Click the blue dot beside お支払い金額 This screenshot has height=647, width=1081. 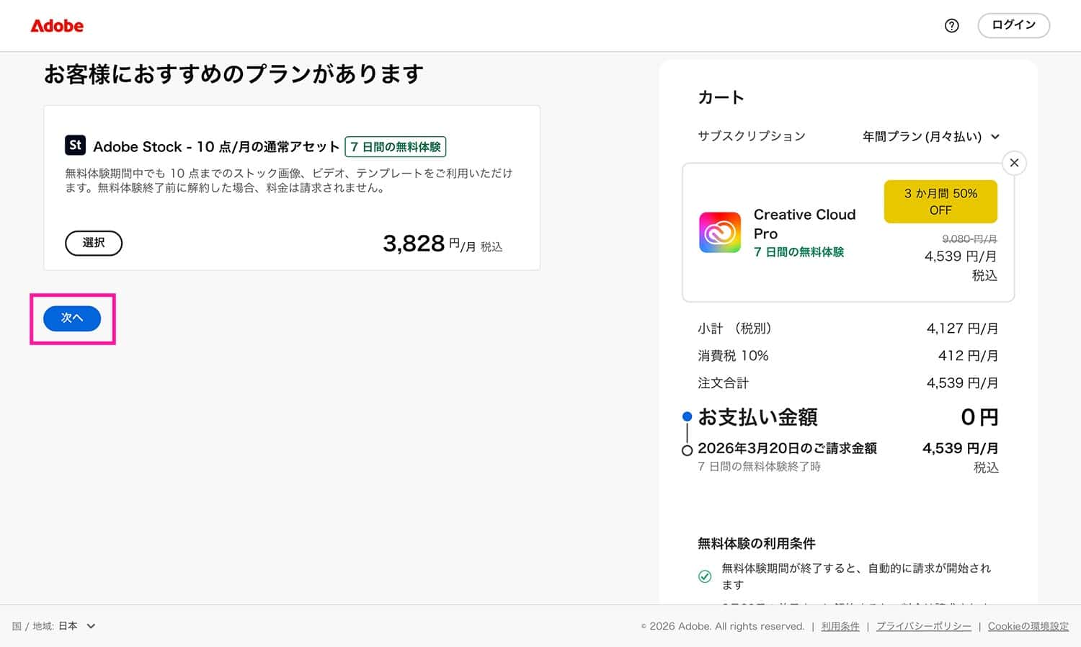688,416
